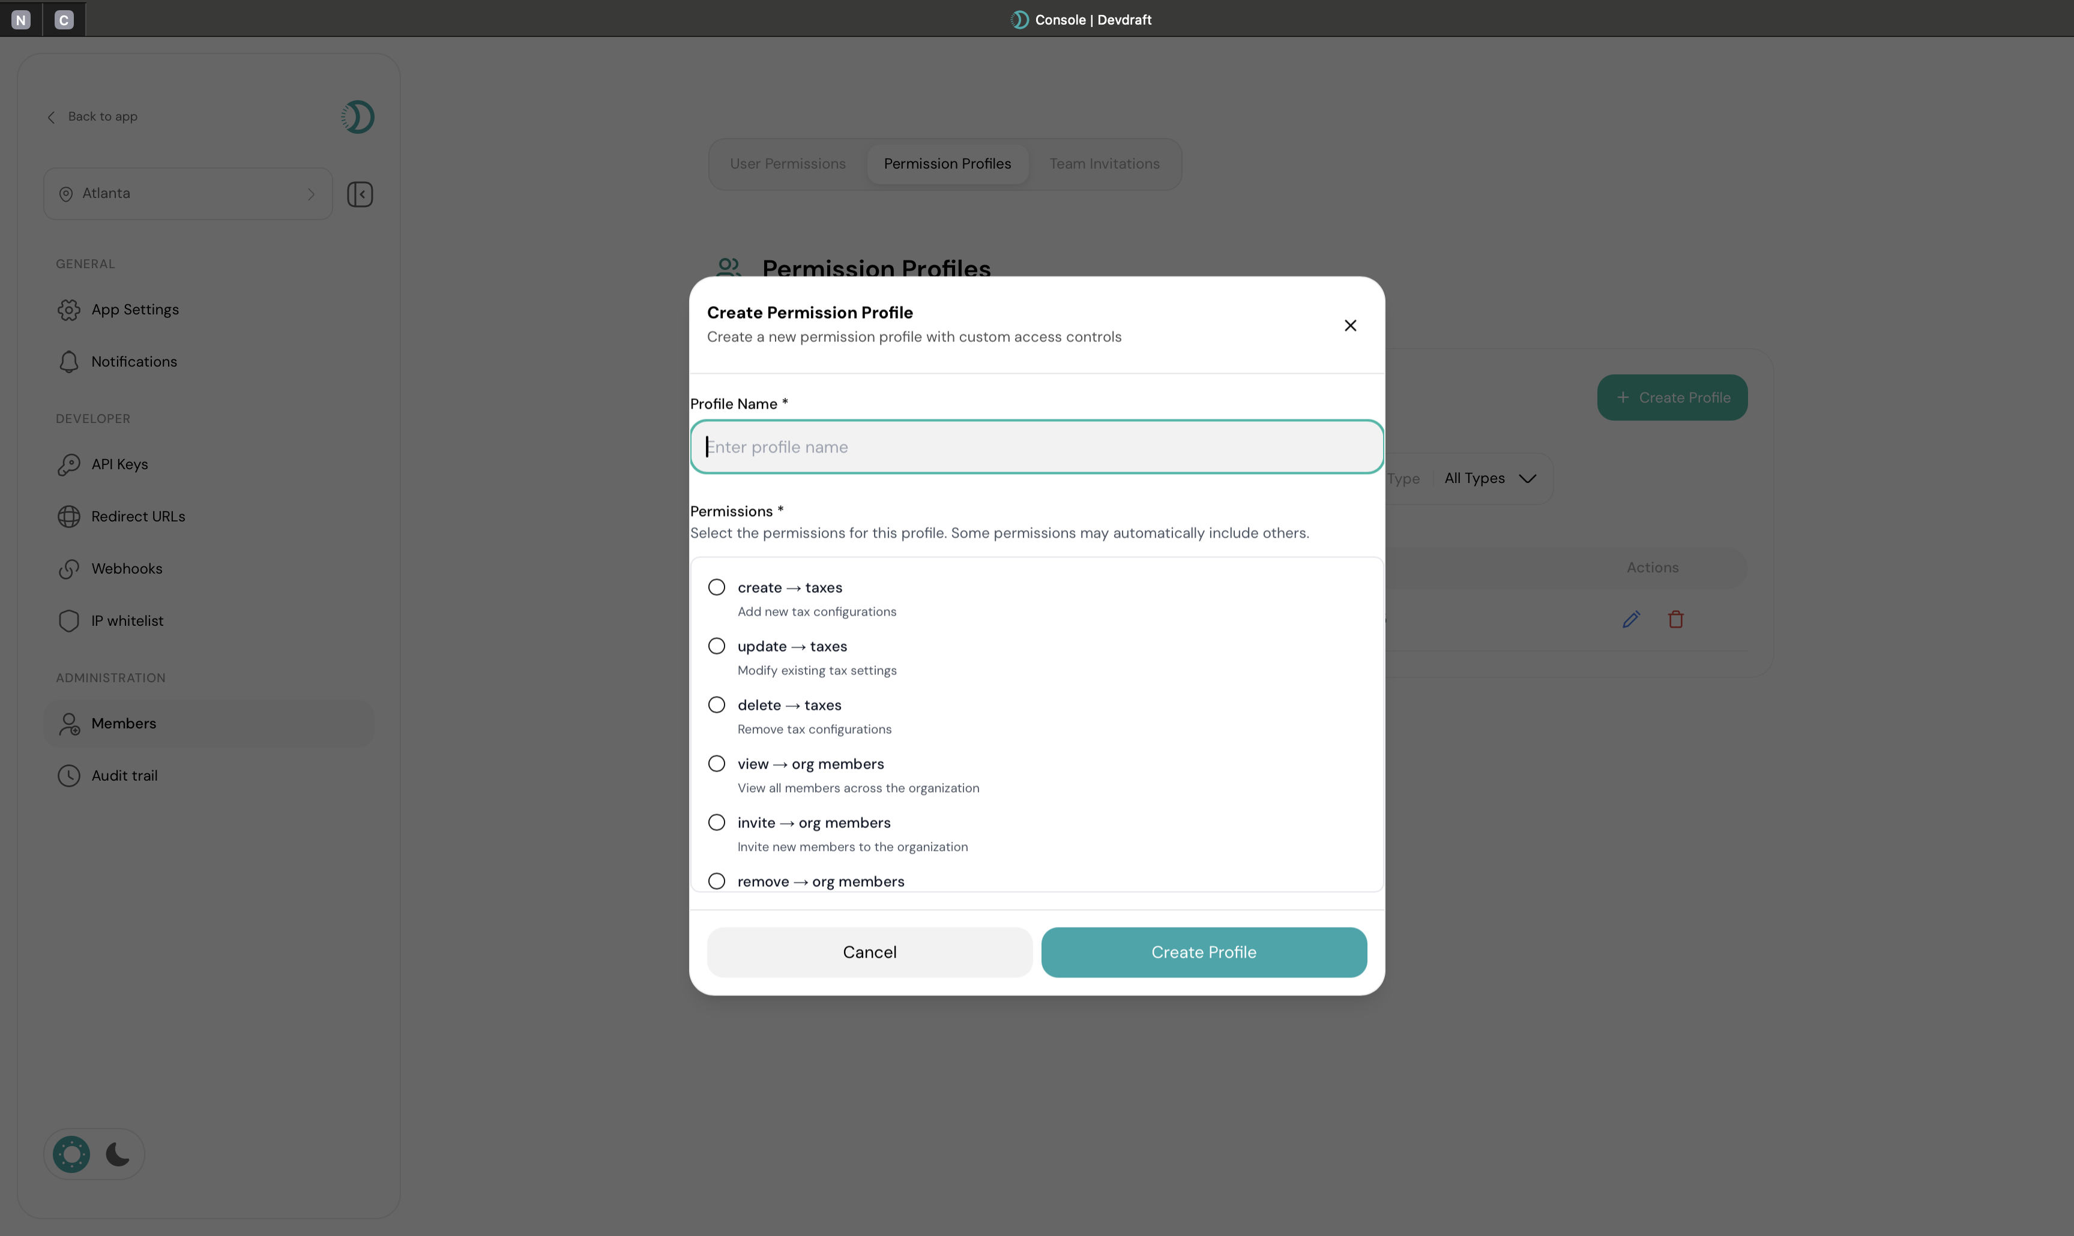
Task: Switch to the Team Invitations tab
Action: click(1104, 163)
